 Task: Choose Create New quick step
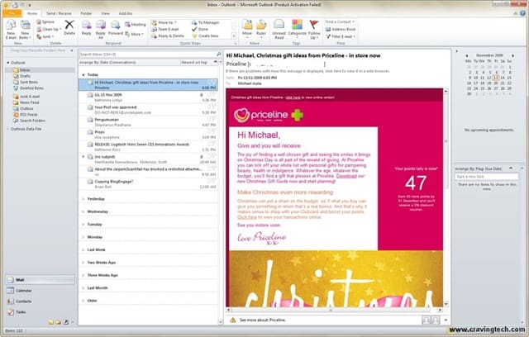pyautogui.click(x=205, y=36)
